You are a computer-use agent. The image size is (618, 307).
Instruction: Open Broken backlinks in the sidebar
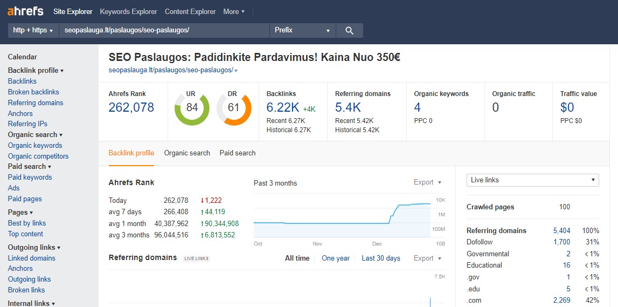(33, 92)
